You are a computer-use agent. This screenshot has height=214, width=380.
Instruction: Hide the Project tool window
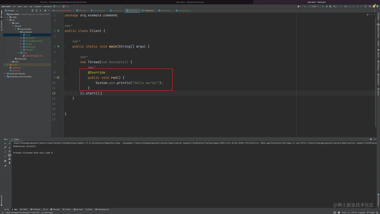(49, 11)
